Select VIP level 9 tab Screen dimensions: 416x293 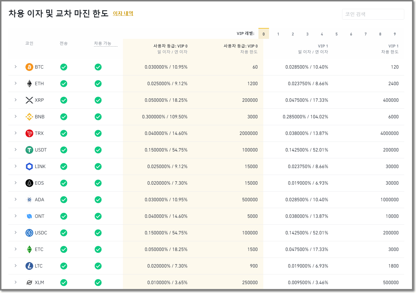tap(395, 33)
